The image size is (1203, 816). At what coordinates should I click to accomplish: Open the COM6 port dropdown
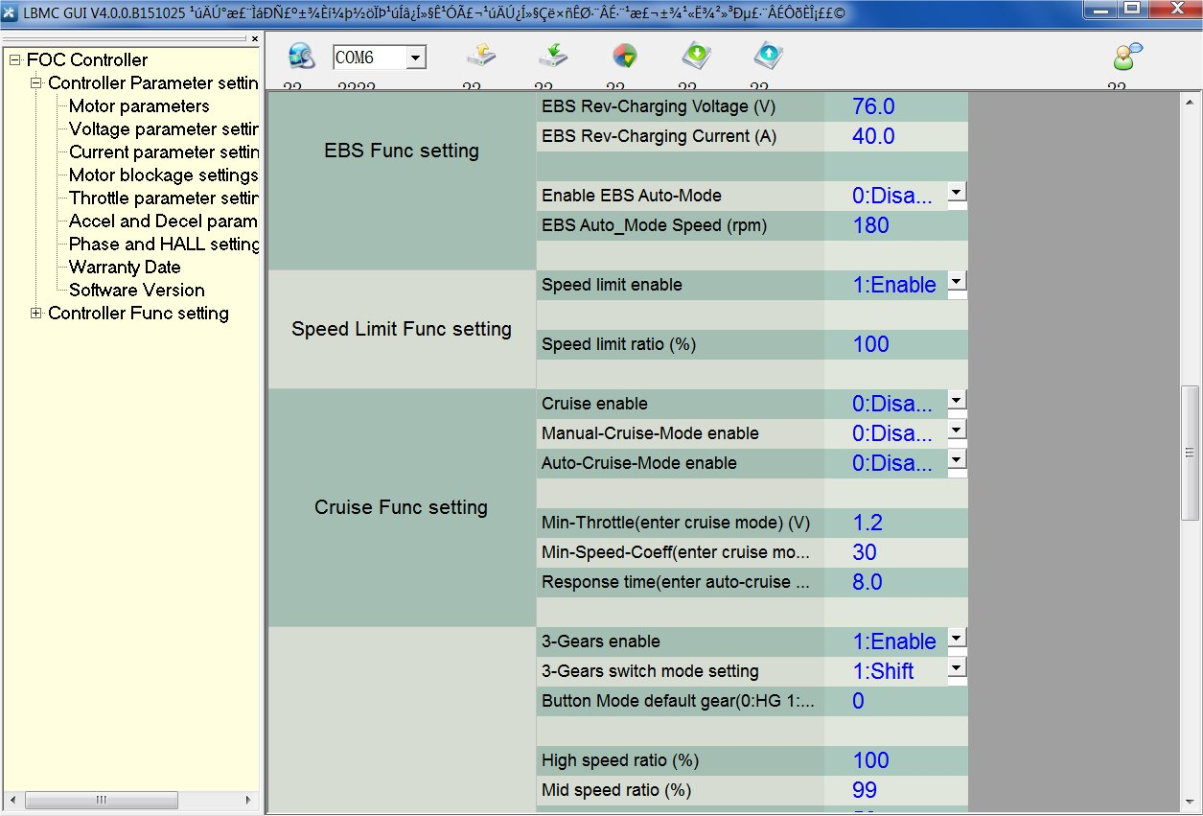[415, 58]
